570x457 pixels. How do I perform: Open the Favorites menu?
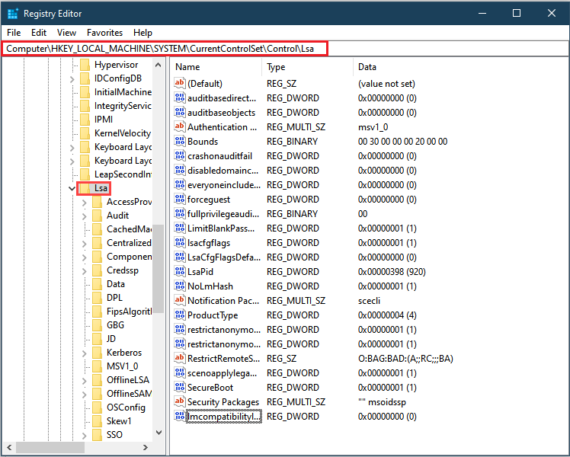tap(104, 33)
